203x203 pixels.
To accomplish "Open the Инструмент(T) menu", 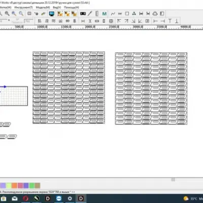I will (x=23, y=8).
